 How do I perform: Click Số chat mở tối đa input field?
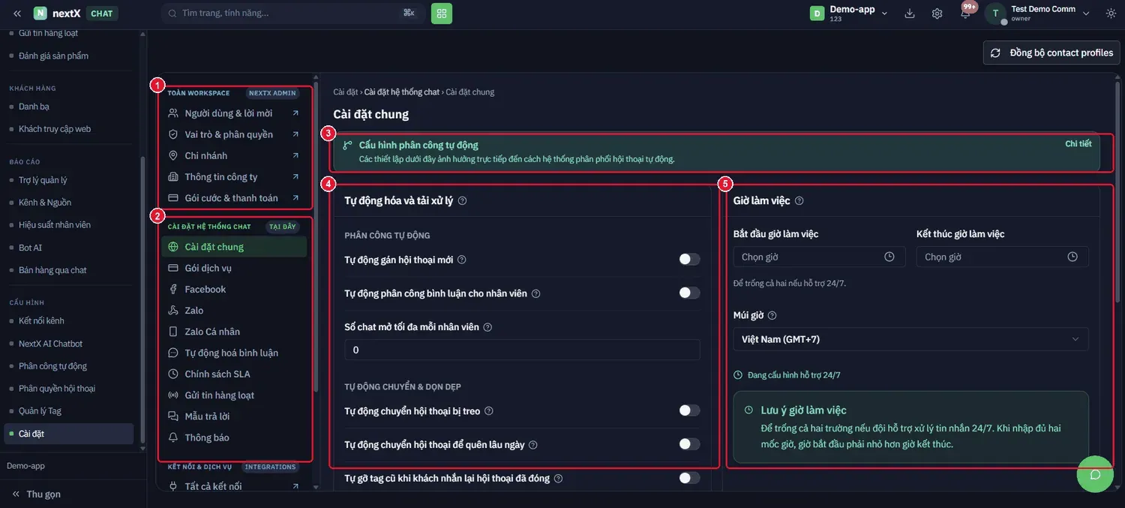coord(522,350)
